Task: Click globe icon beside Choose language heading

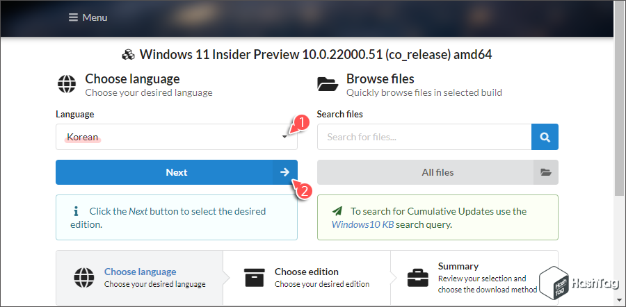Action: point(67,84)
